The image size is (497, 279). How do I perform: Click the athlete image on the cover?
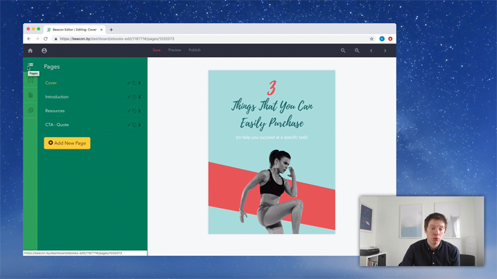pyautogui.click(x=271, y=192)
